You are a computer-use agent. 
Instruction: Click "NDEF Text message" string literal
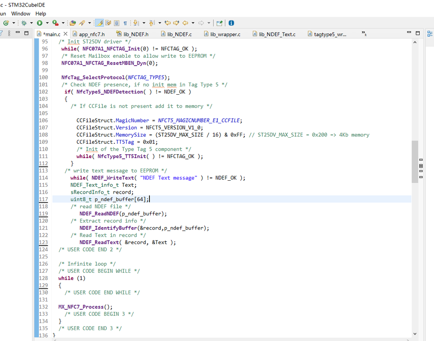tap(169, 178)
